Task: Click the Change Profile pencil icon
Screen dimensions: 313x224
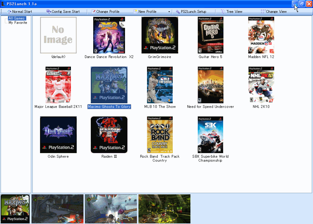Action: 93,12
